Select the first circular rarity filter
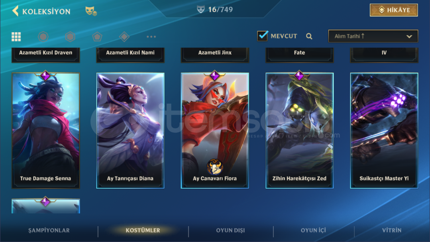Viewport: 430px width, 242px height. [43, 37]
